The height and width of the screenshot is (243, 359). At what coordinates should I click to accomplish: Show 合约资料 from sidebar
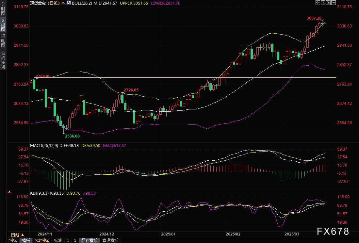pos(3,60)
